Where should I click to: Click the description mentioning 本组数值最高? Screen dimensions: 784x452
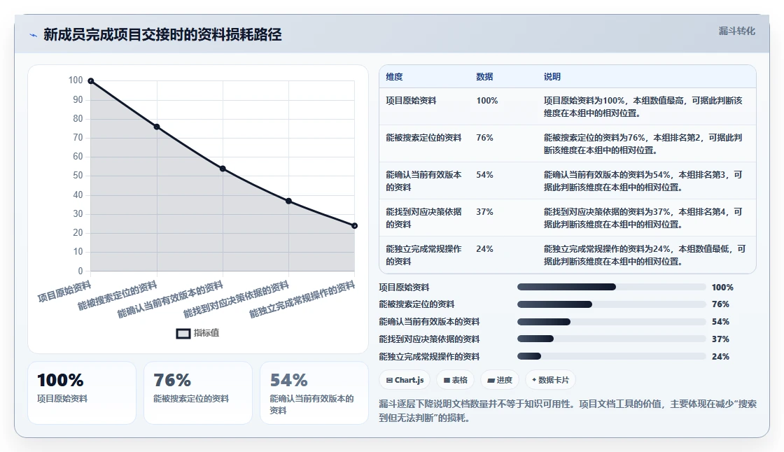coord(643,107)
